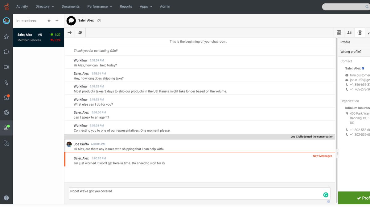Toggle the contact details card icon
The image size is (370, 207).
tap(349, 32)
